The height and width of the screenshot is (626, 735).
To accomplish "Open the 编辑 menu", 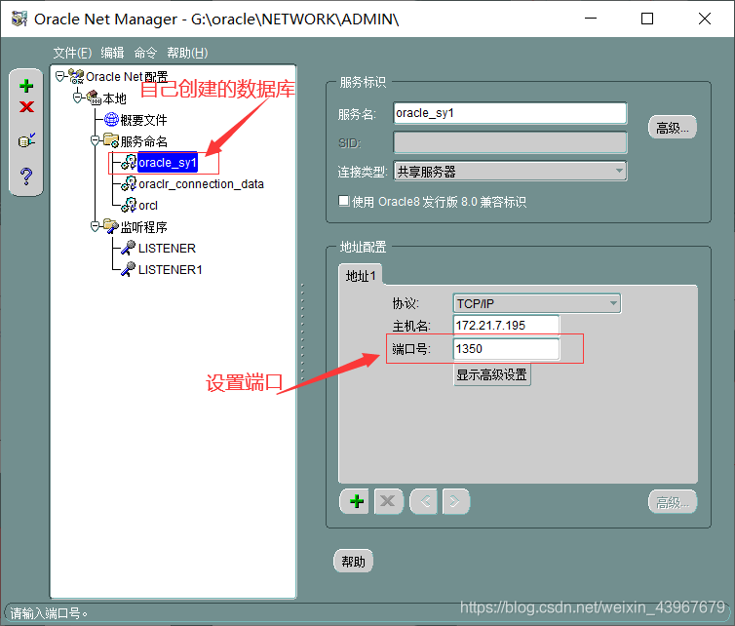I will (x=112, y=53).
